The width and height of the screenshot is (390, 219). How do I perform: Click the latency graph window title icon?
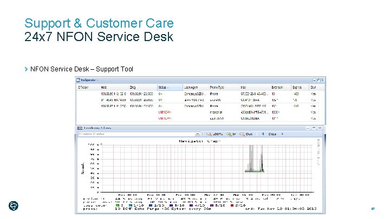[80, 128]
